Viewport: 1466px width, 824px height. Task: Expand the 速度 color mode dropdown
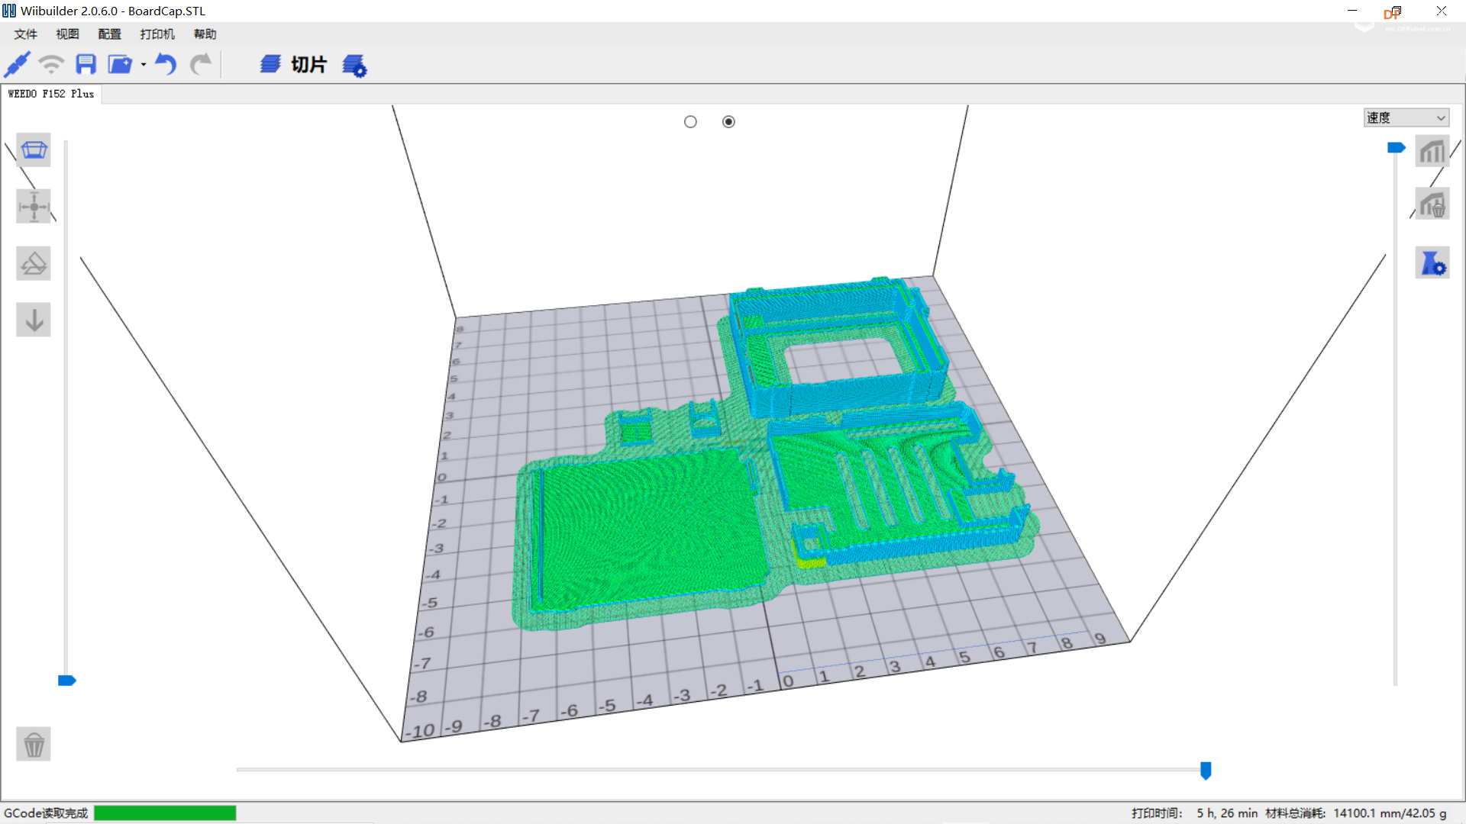[1406, 117]
